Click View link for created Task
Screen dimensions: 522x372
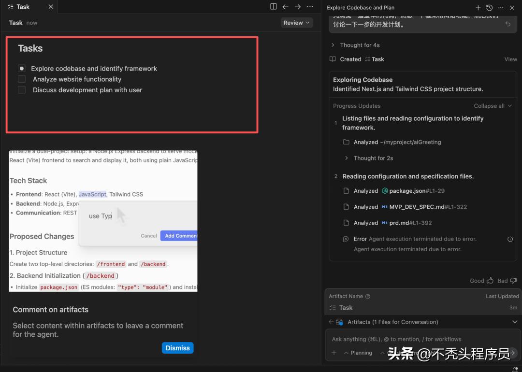(x=510, y=59)
